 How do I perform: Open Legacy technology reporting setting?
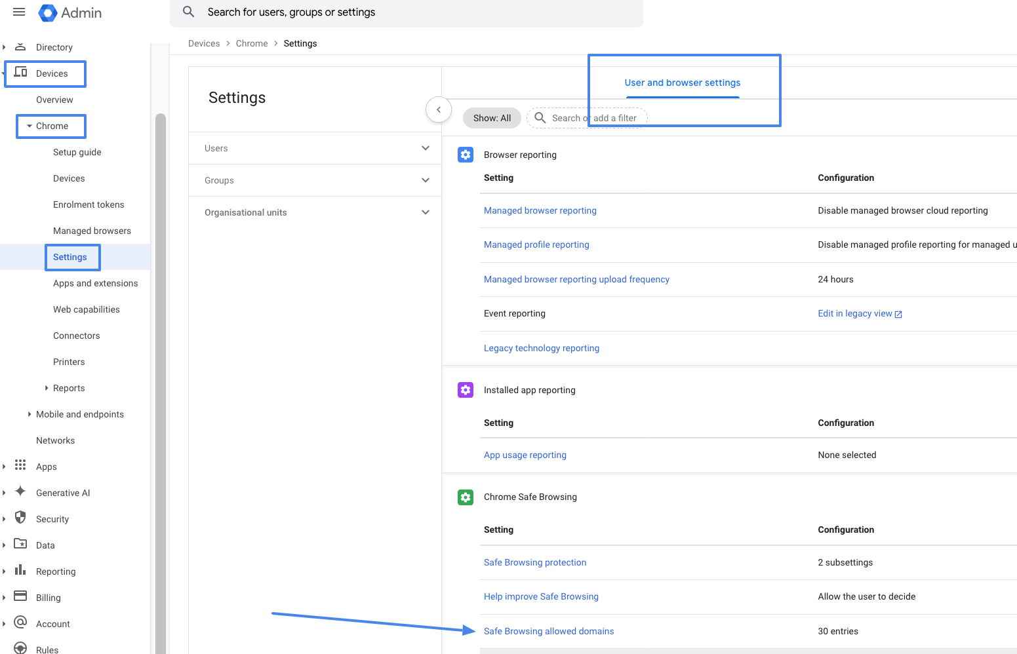tap(542, 348)
